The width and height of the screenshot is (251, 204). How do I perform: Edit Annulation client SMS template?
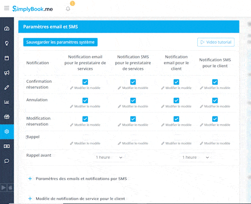click(215, 107)
